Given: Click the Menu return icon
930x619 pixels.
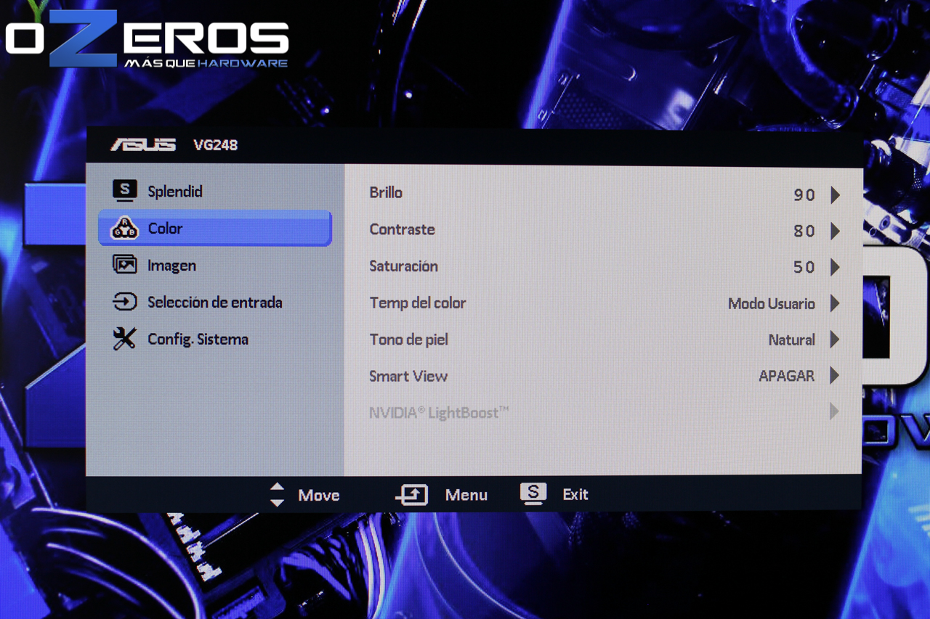Looking at the screenshot, I should (411, 495).
